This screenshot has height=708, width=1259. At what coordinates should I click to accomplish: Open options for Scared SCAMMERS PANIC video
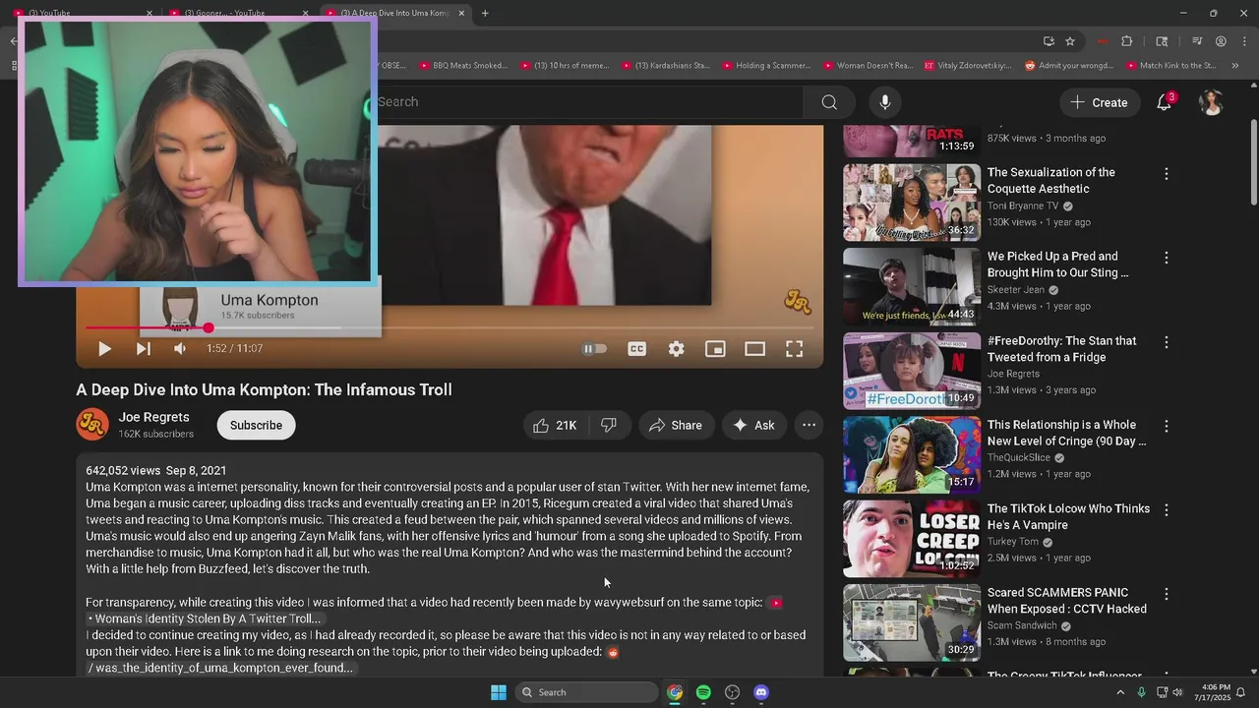pos(1167,594)
